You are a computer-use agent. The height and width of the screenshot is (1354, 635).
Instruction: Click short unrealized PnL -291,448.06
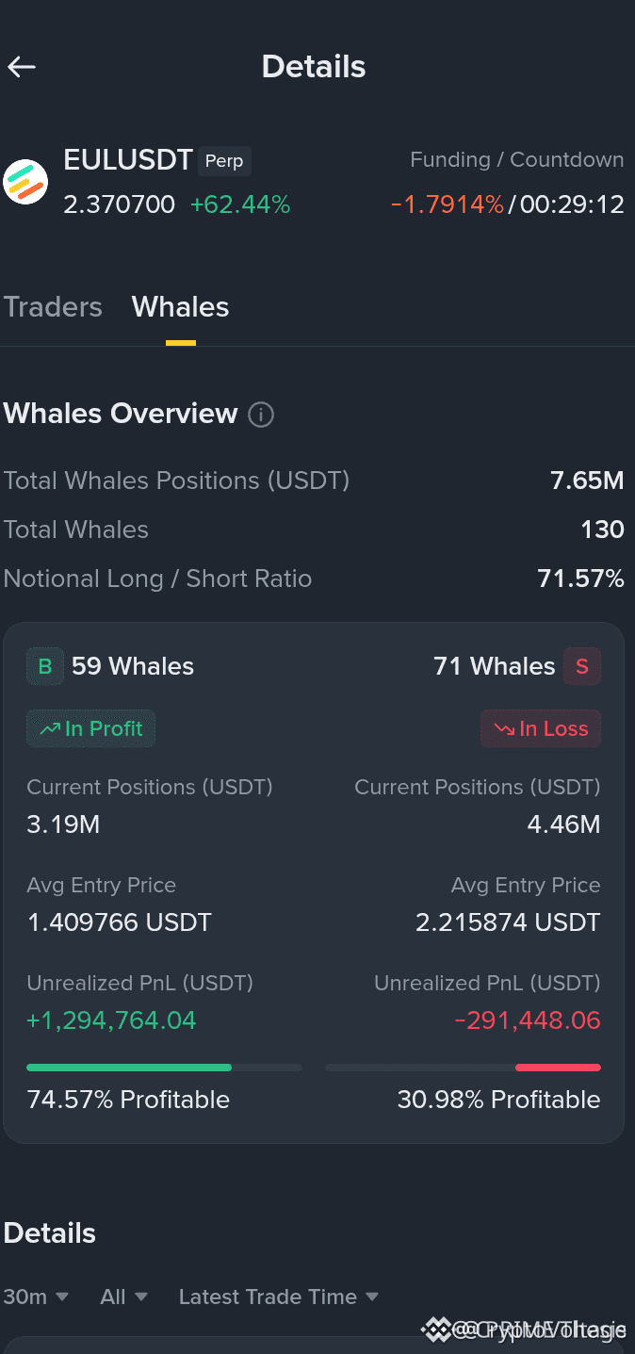point(528,1020)
